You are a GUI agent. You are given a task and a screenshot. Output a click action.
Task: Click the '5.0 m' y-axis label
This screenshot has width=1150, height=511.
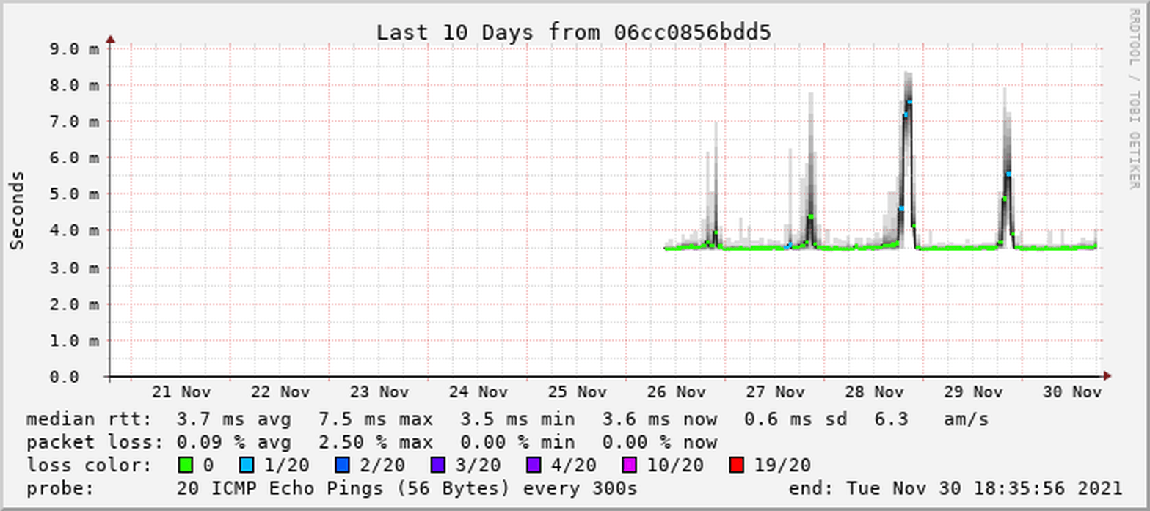point(74,195)
